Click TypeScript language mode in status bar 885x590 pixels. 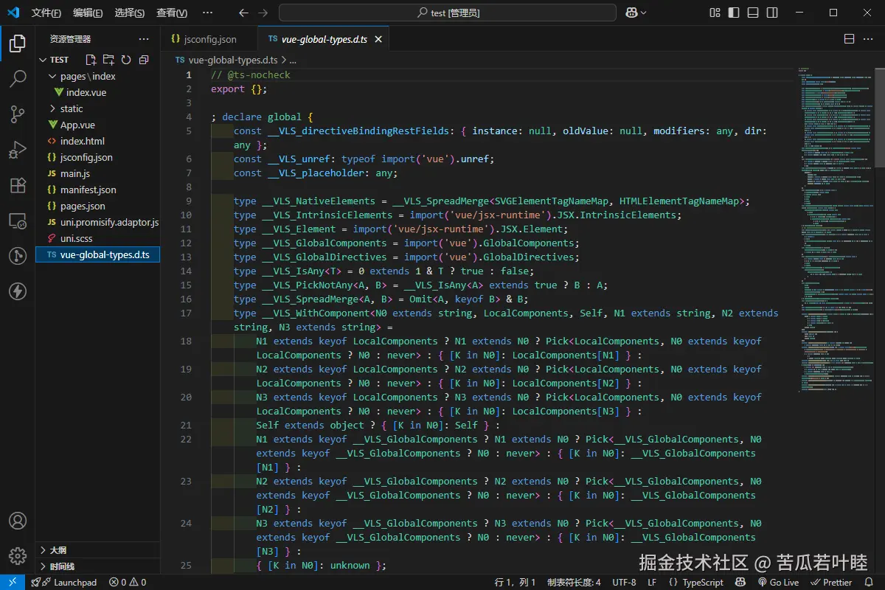click(x=695, y=582)
